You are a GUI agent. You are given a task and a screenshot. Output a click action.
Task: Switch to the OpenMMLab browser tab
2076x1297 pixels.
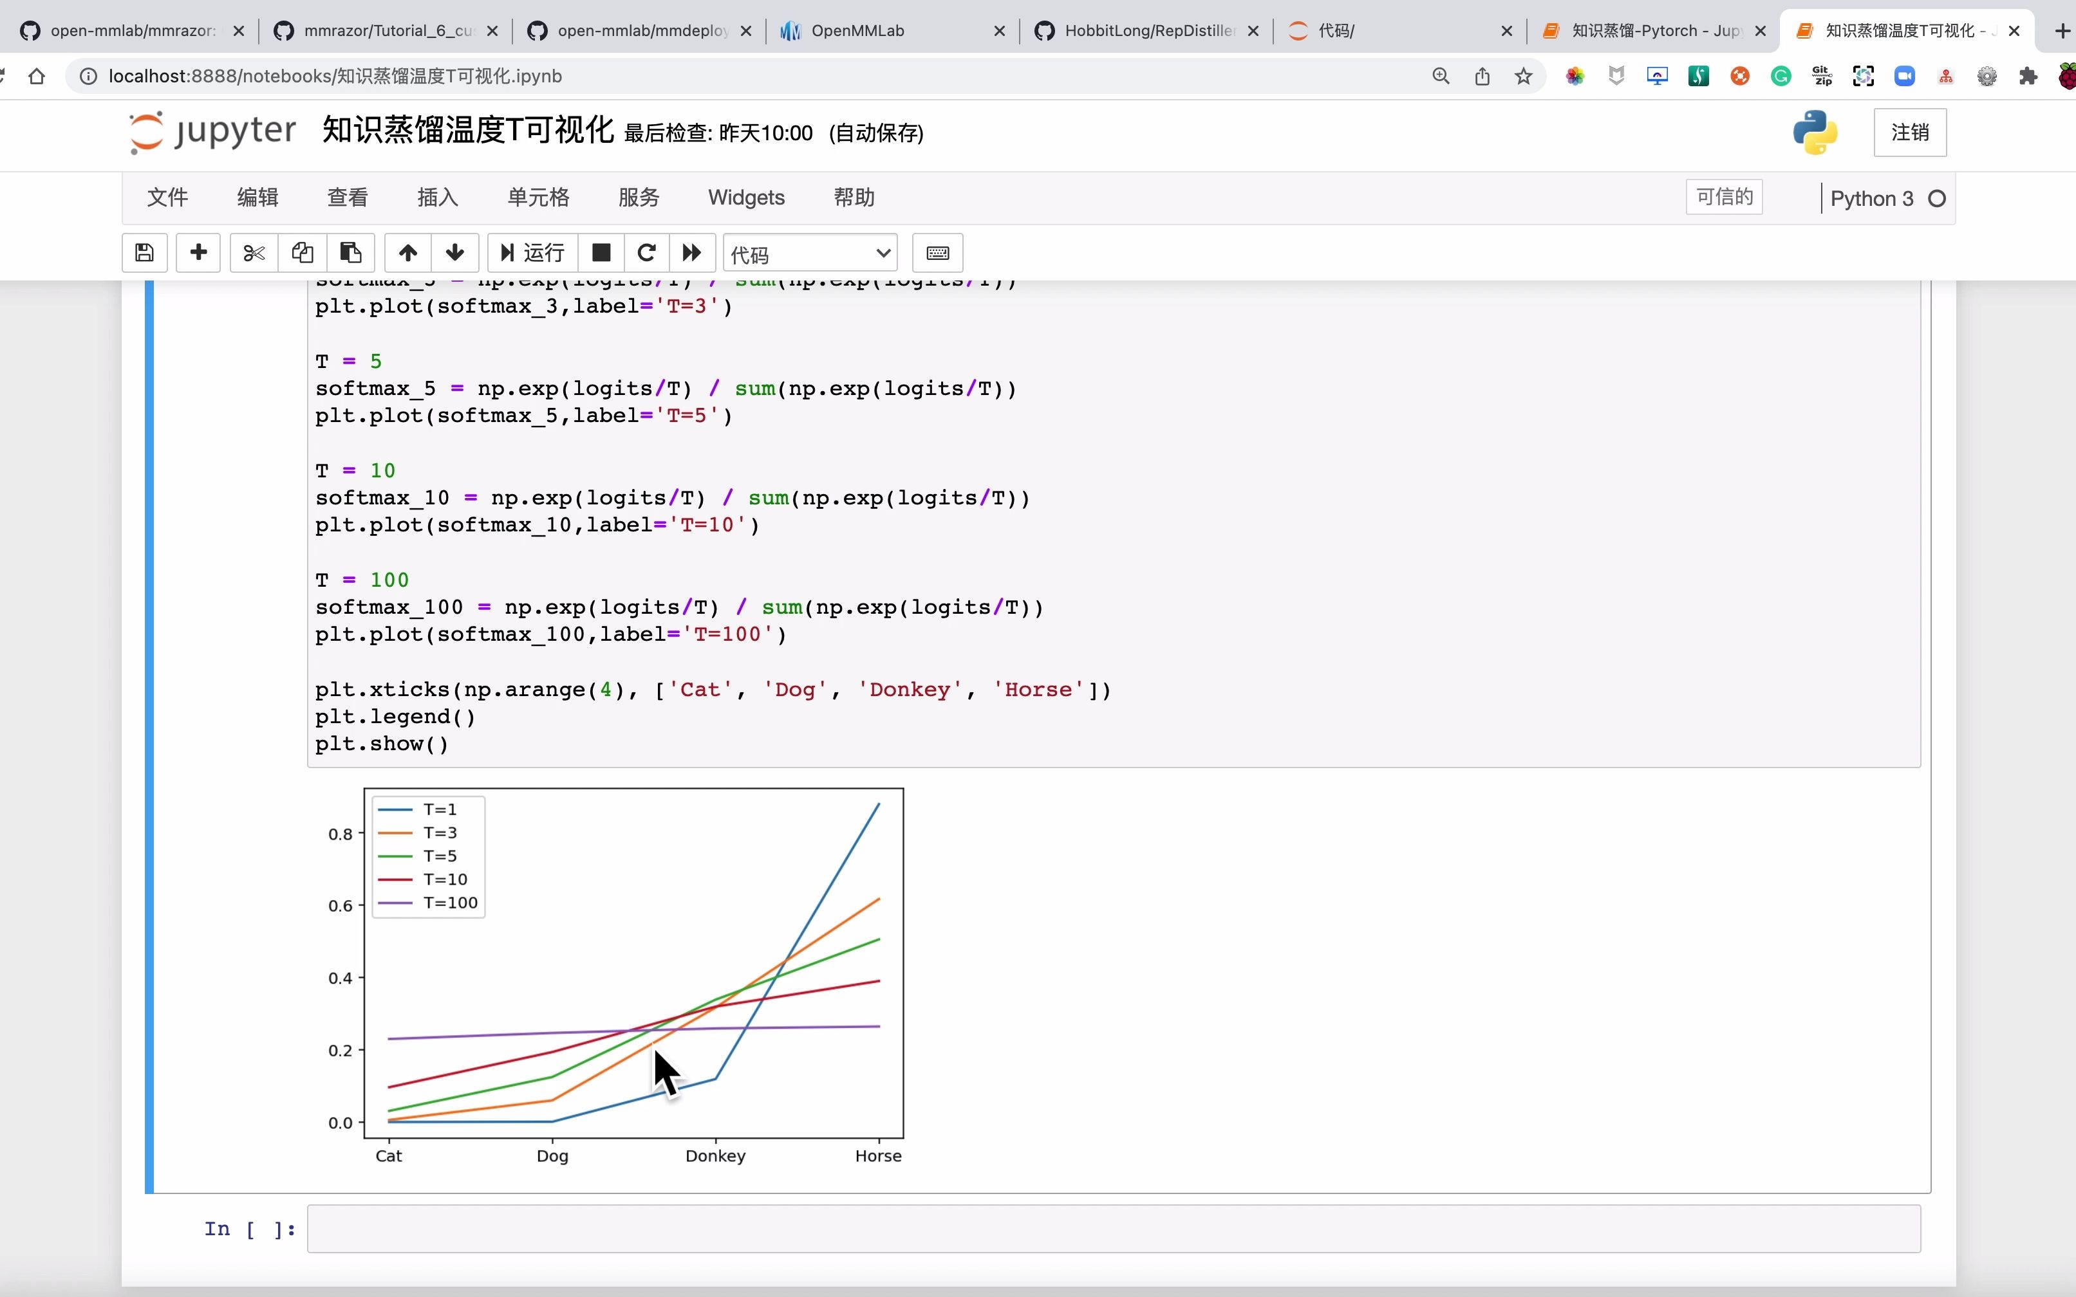[x=890, y=31]
